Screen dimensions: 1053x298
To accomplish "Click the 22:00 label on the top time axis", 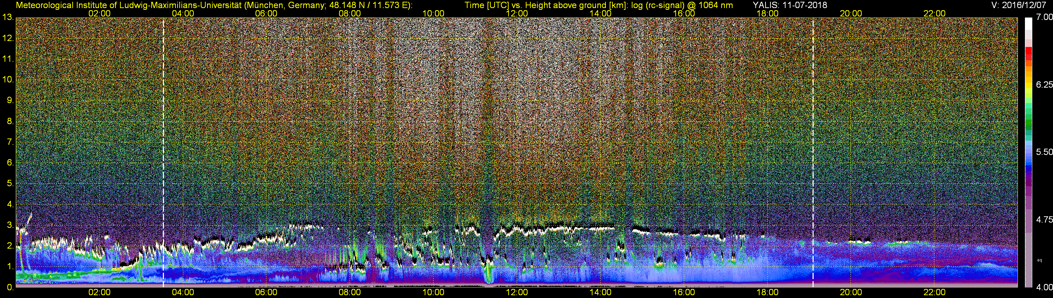I will (x=934, y=13).
